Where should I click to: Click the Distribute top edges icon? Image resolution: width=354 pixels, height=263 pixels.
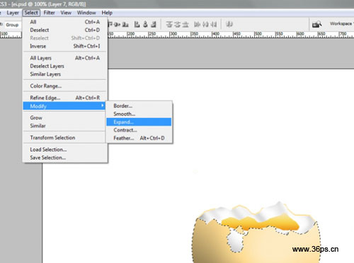click(169, 24)
